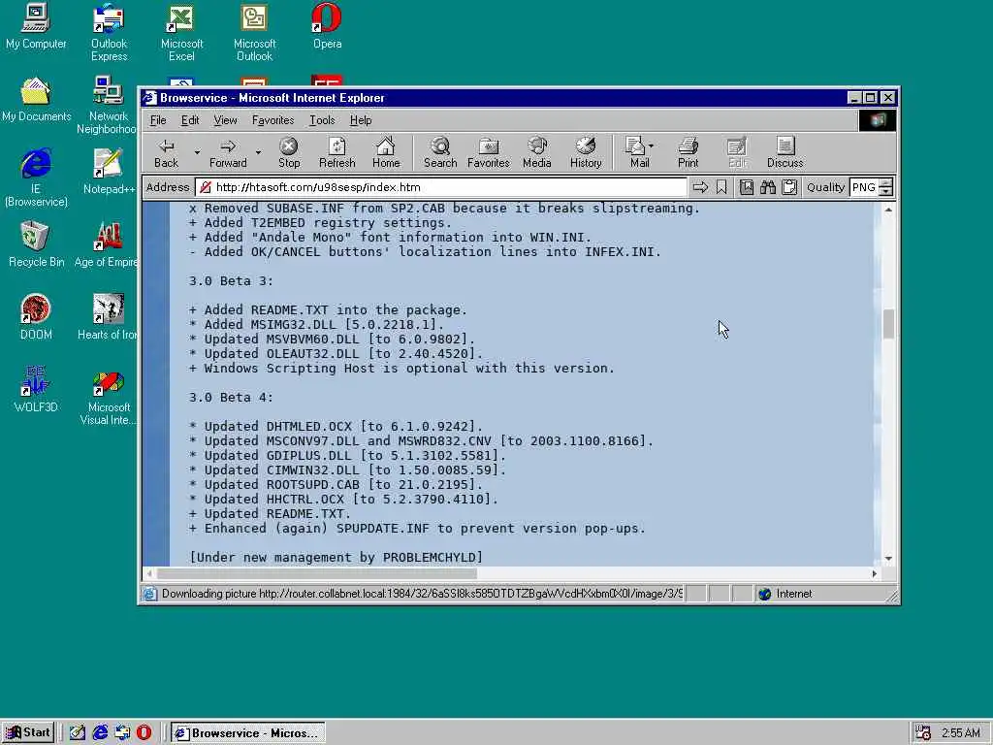
Task: Reload the page using Refresh
Action: click(336, 153)
